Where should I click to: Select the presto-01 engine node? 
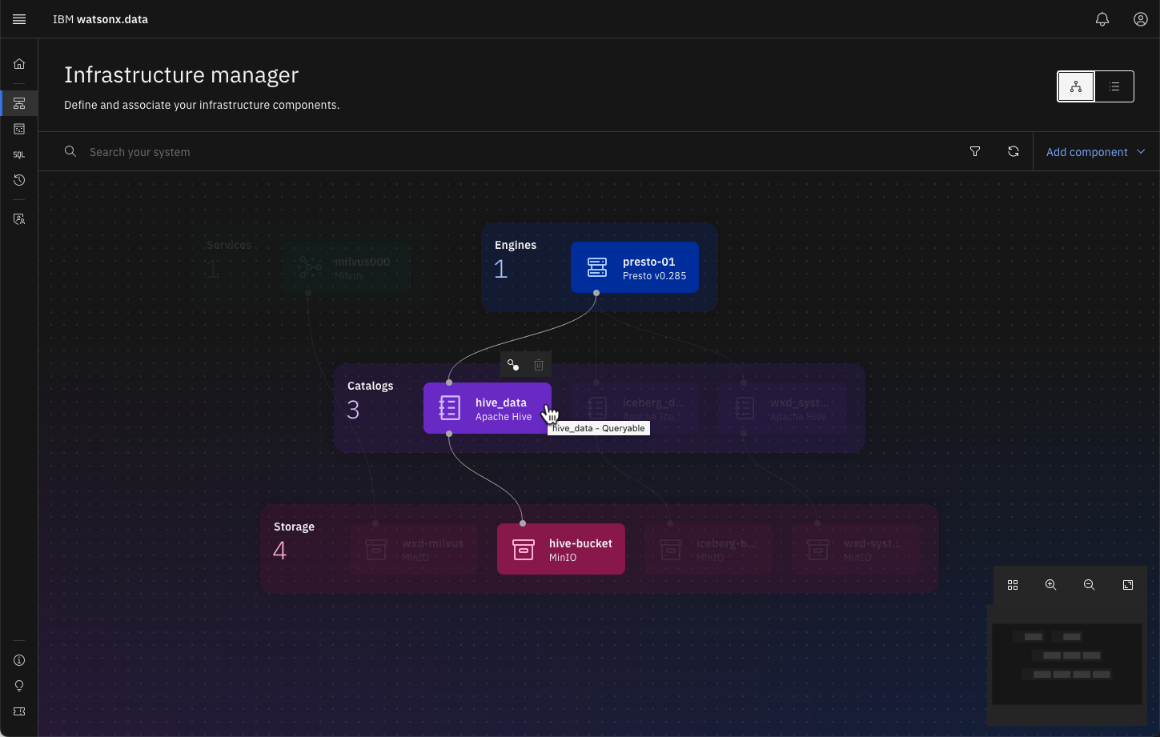[635, 267]
